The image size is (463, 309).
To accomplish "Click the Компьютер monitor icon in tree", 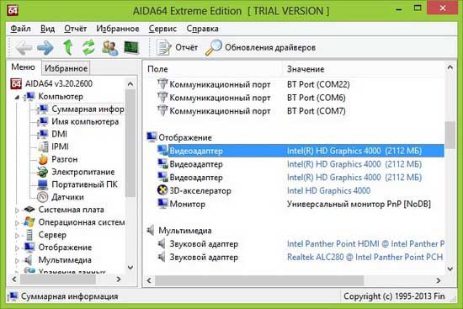I will tap(29, 96).
